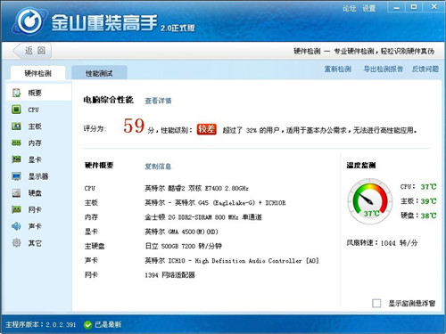Click the 金山重装高手 logo icon

click(x=29, y=21)
